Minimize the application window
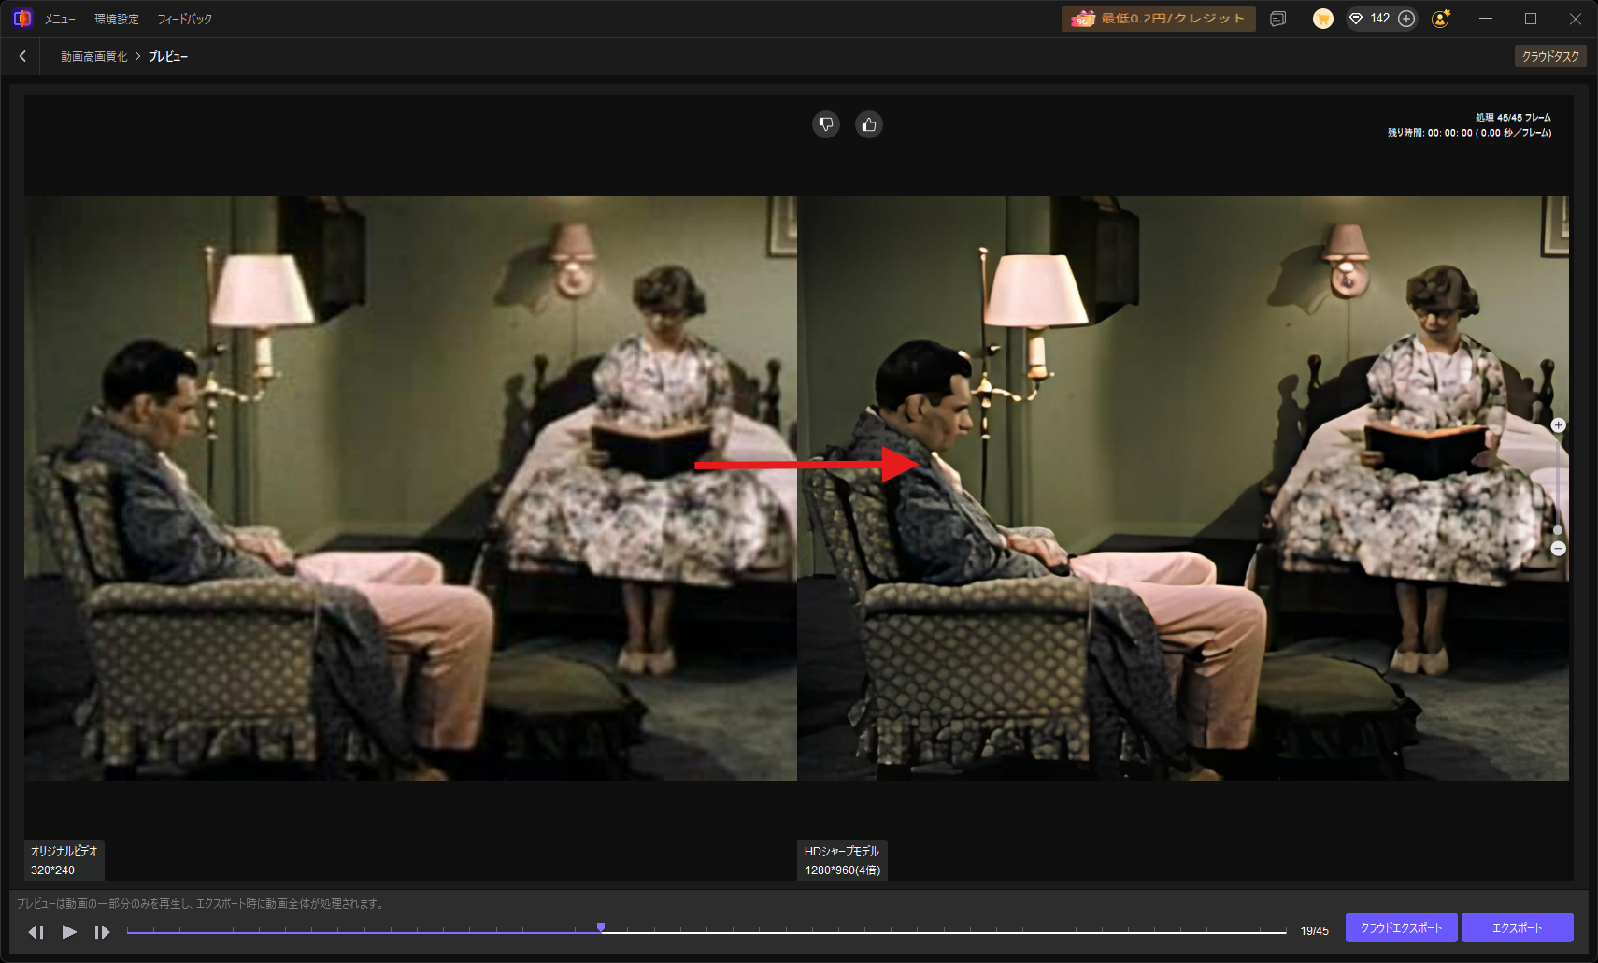Screen dimensions: 1598x963 pyautogui.click(x=1485, y=19)
